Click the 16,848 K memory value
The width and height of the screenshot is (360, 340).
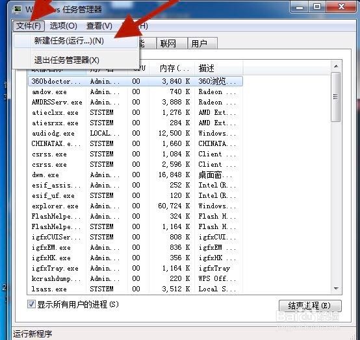tap(174, 175)
